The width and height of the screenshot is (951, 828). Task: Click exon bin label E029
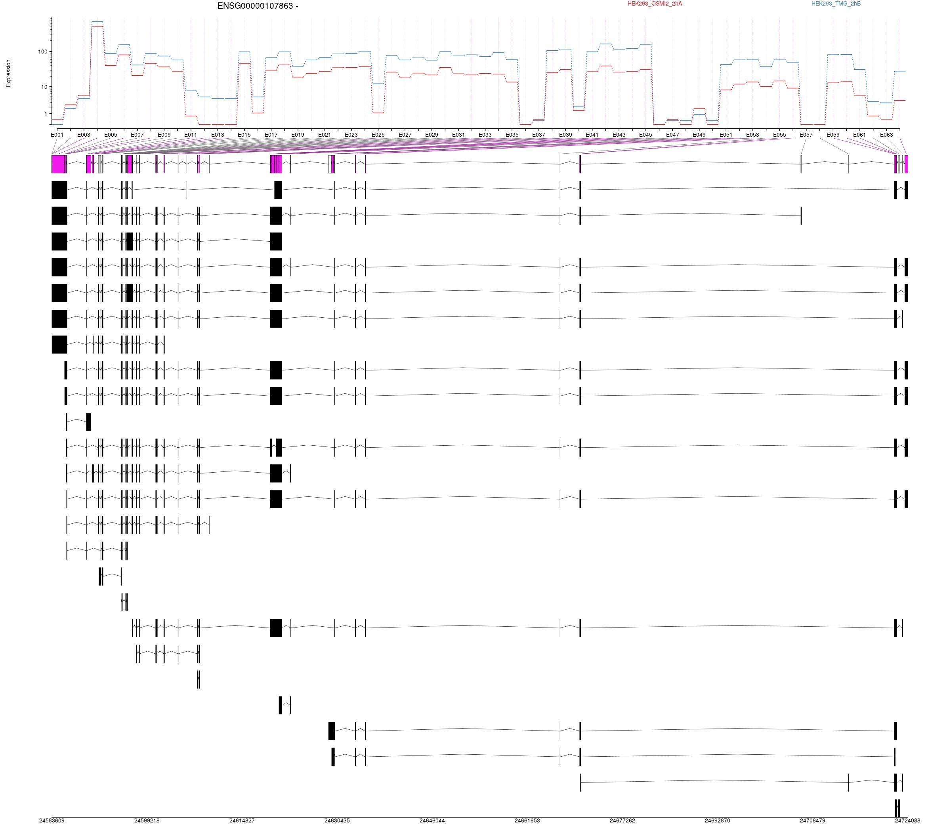pyautogui.click(x=432, y=135)
